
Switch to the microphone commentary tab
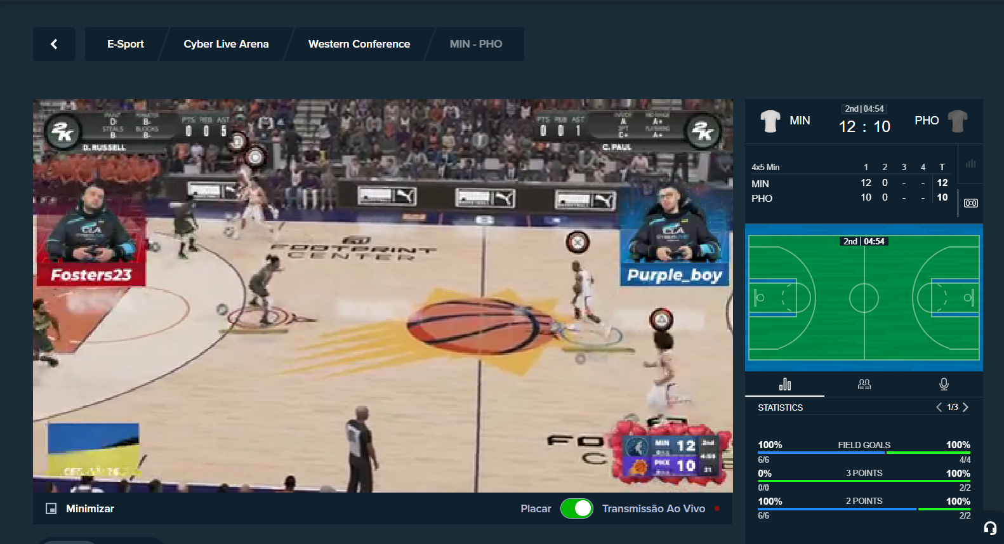pyautogui.click(x=944, y=384)
